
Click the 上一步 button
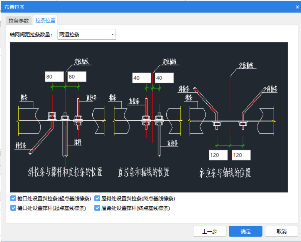[210, 231]
